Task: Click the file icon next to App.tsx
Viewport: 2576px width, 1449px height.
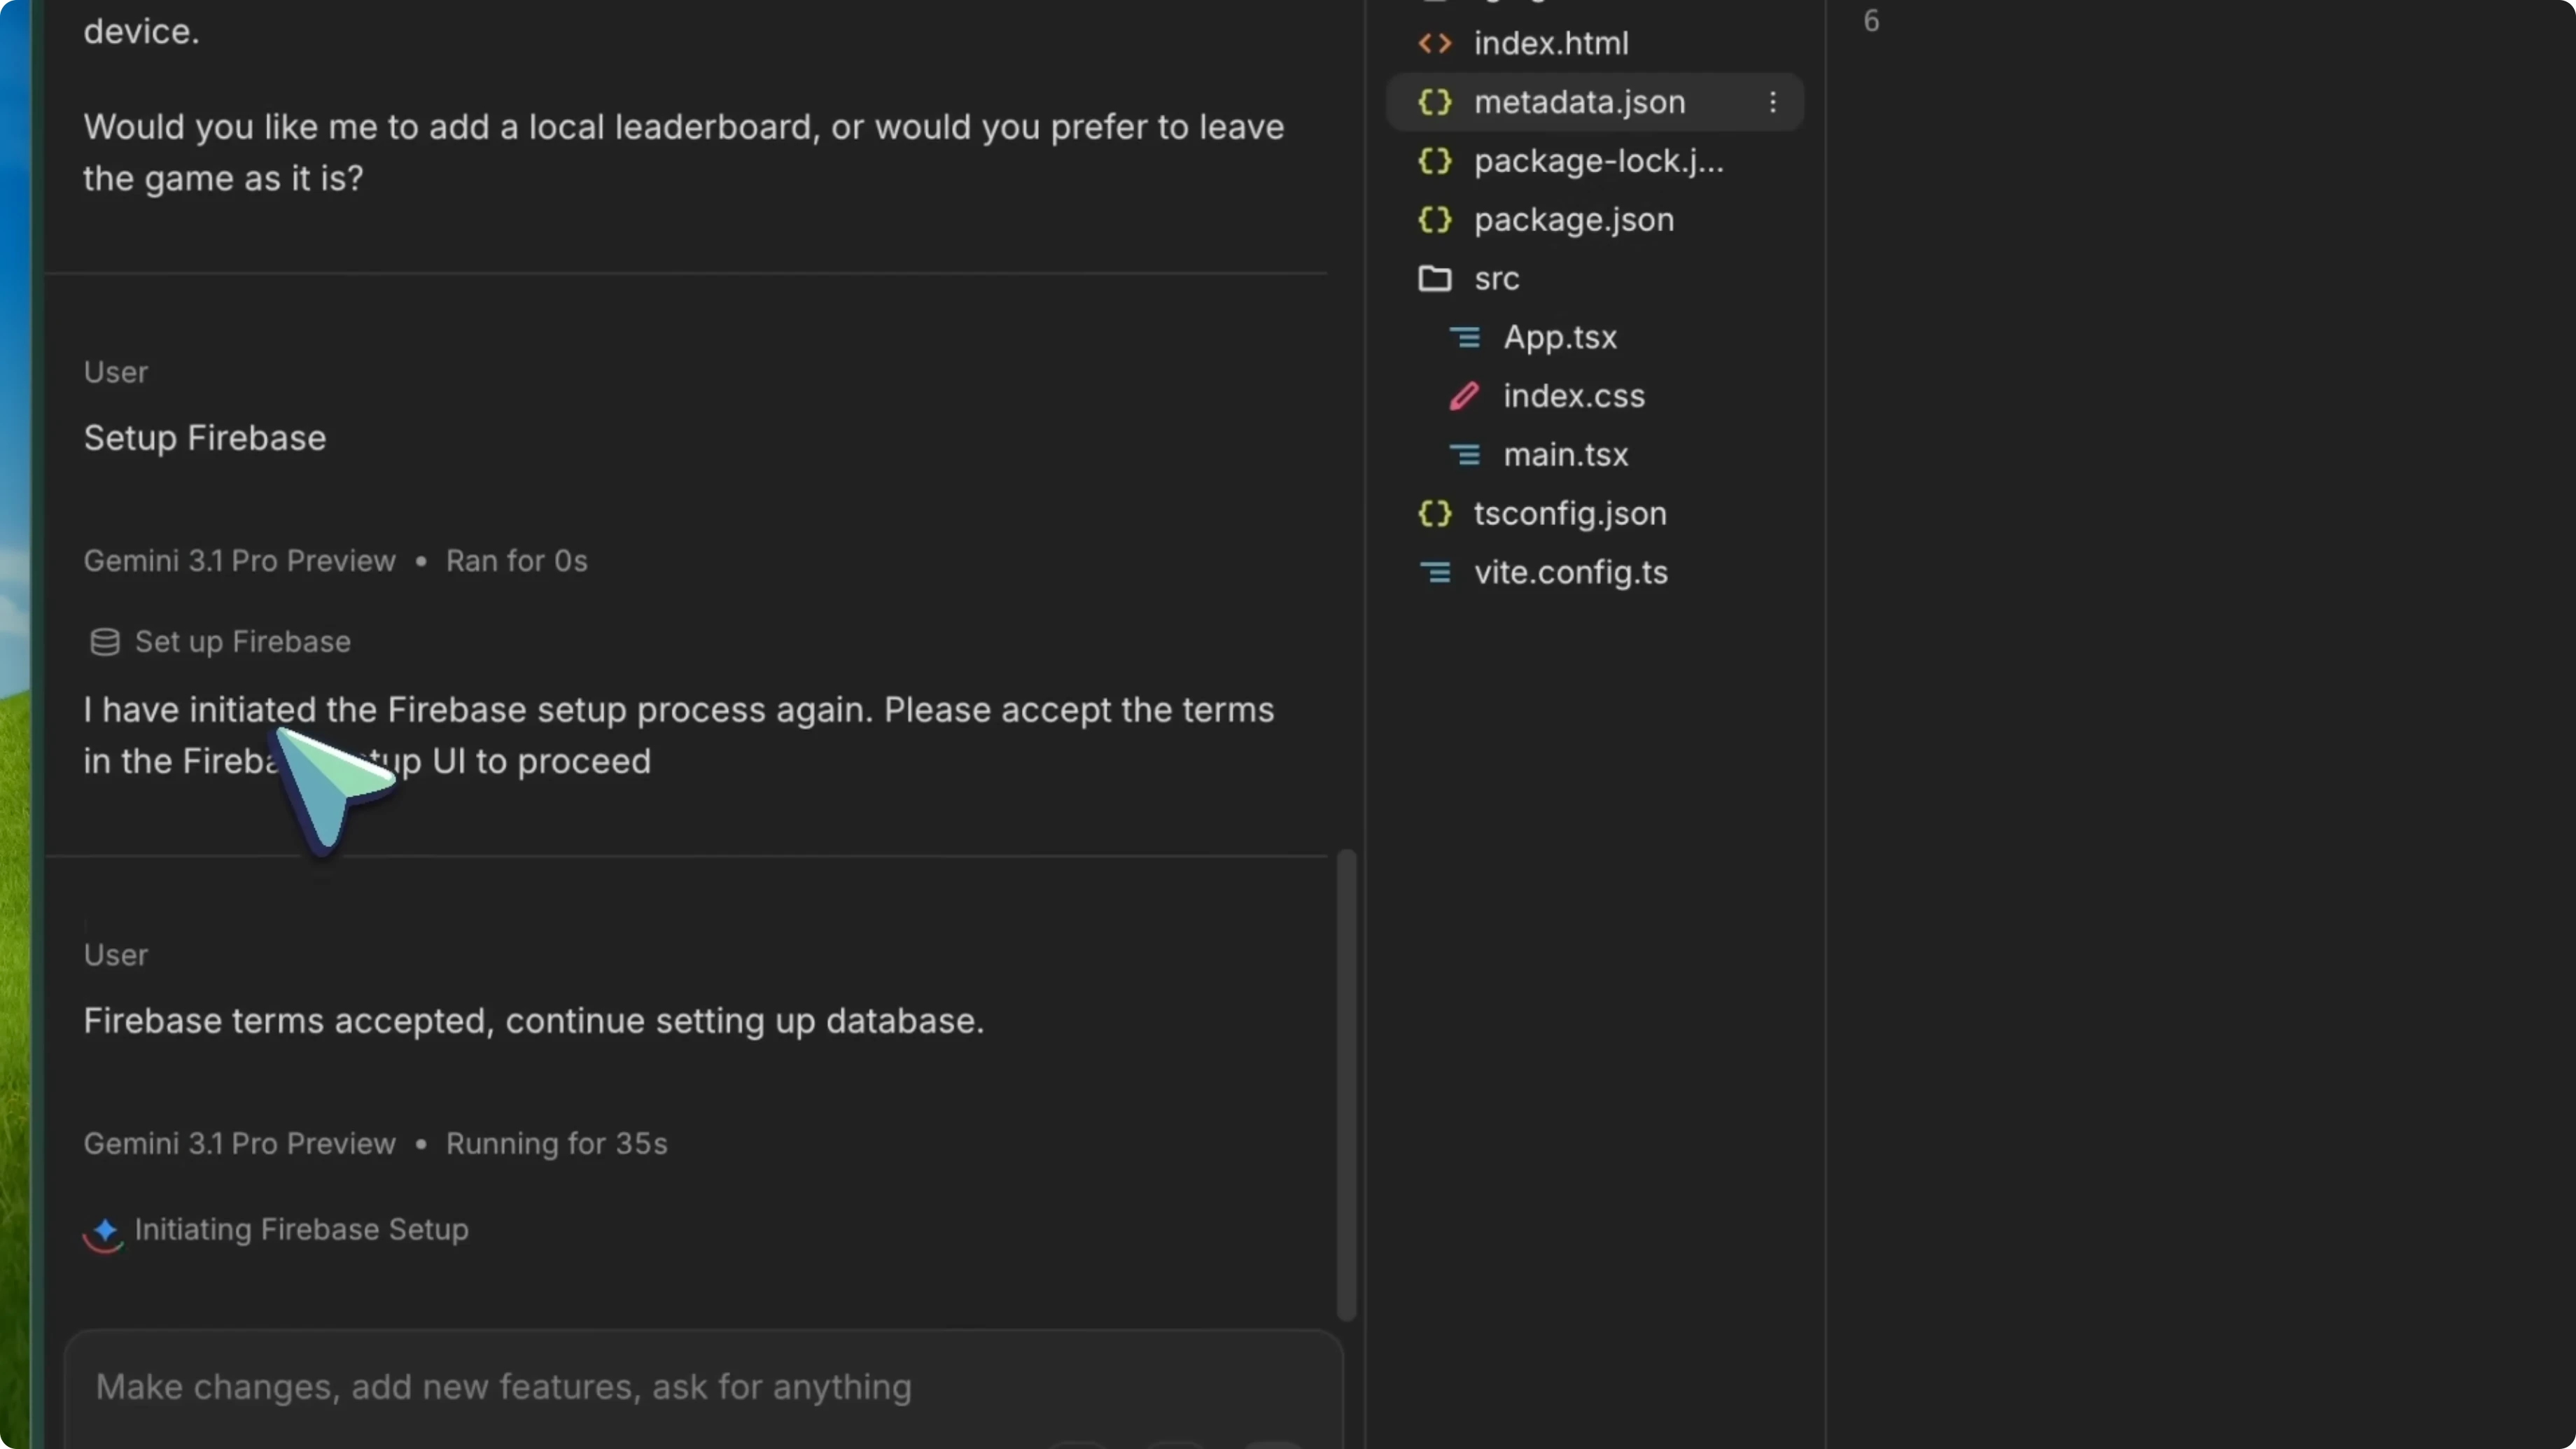Action: tap(1466, 337)
